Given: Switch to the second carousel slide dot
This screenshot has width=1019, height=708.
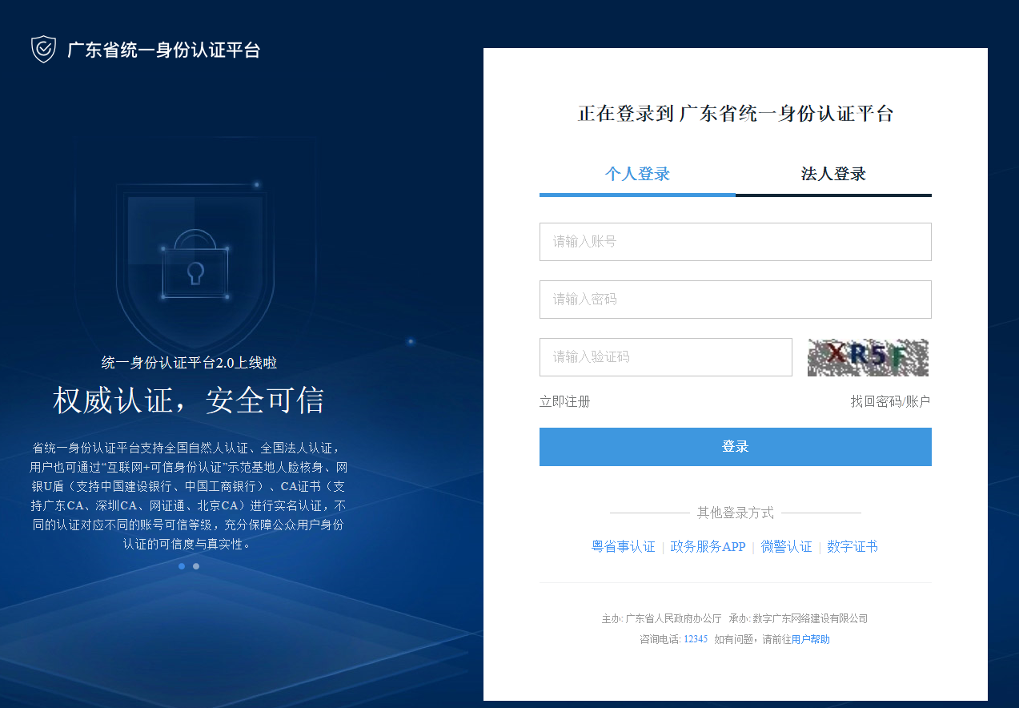Looking at the screenshot, I should [x=196, y=566].
